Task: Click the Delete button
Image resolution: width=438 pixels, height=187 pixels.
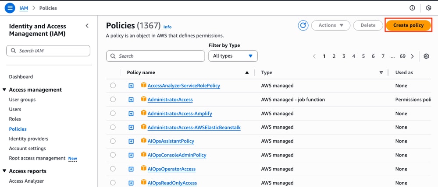Action: pos(368,25)
